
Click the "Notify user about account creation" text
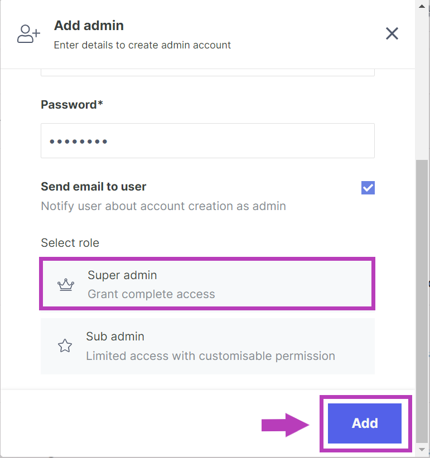click(163, 206)
